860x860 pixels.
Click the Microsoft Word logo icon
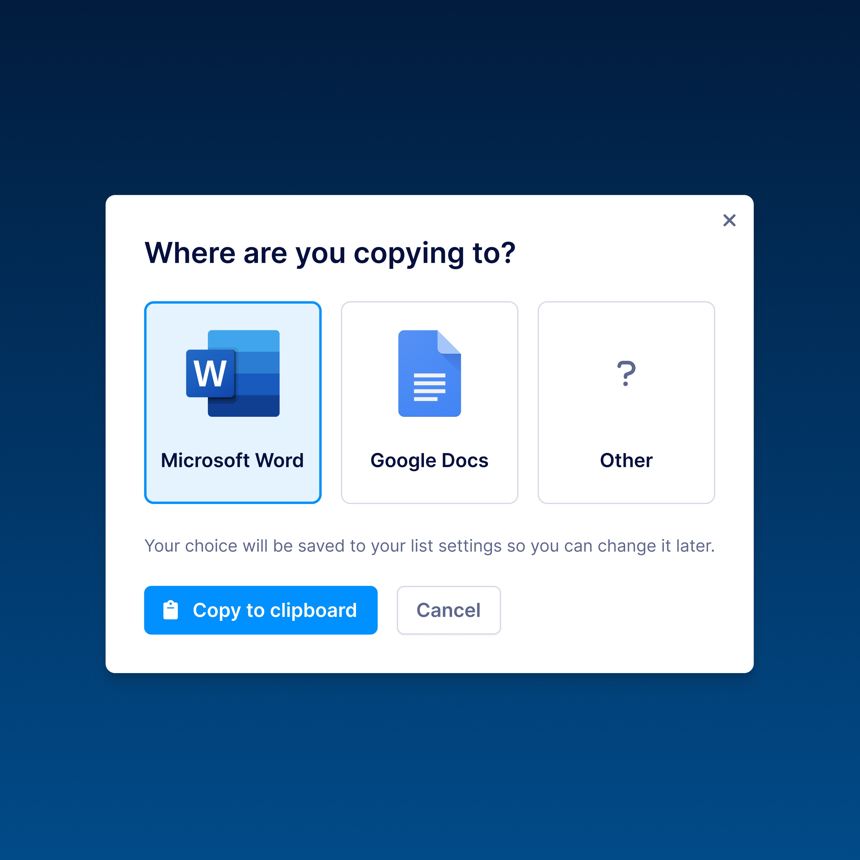pos(233,373)
